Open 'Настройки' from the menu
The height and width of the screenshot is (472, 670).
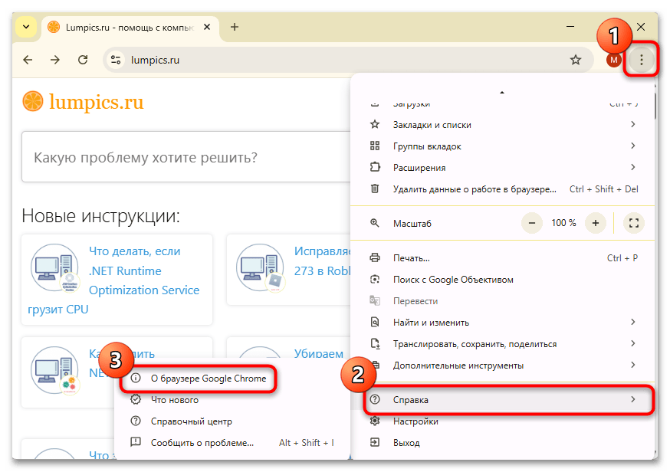[x=503, y=421]
